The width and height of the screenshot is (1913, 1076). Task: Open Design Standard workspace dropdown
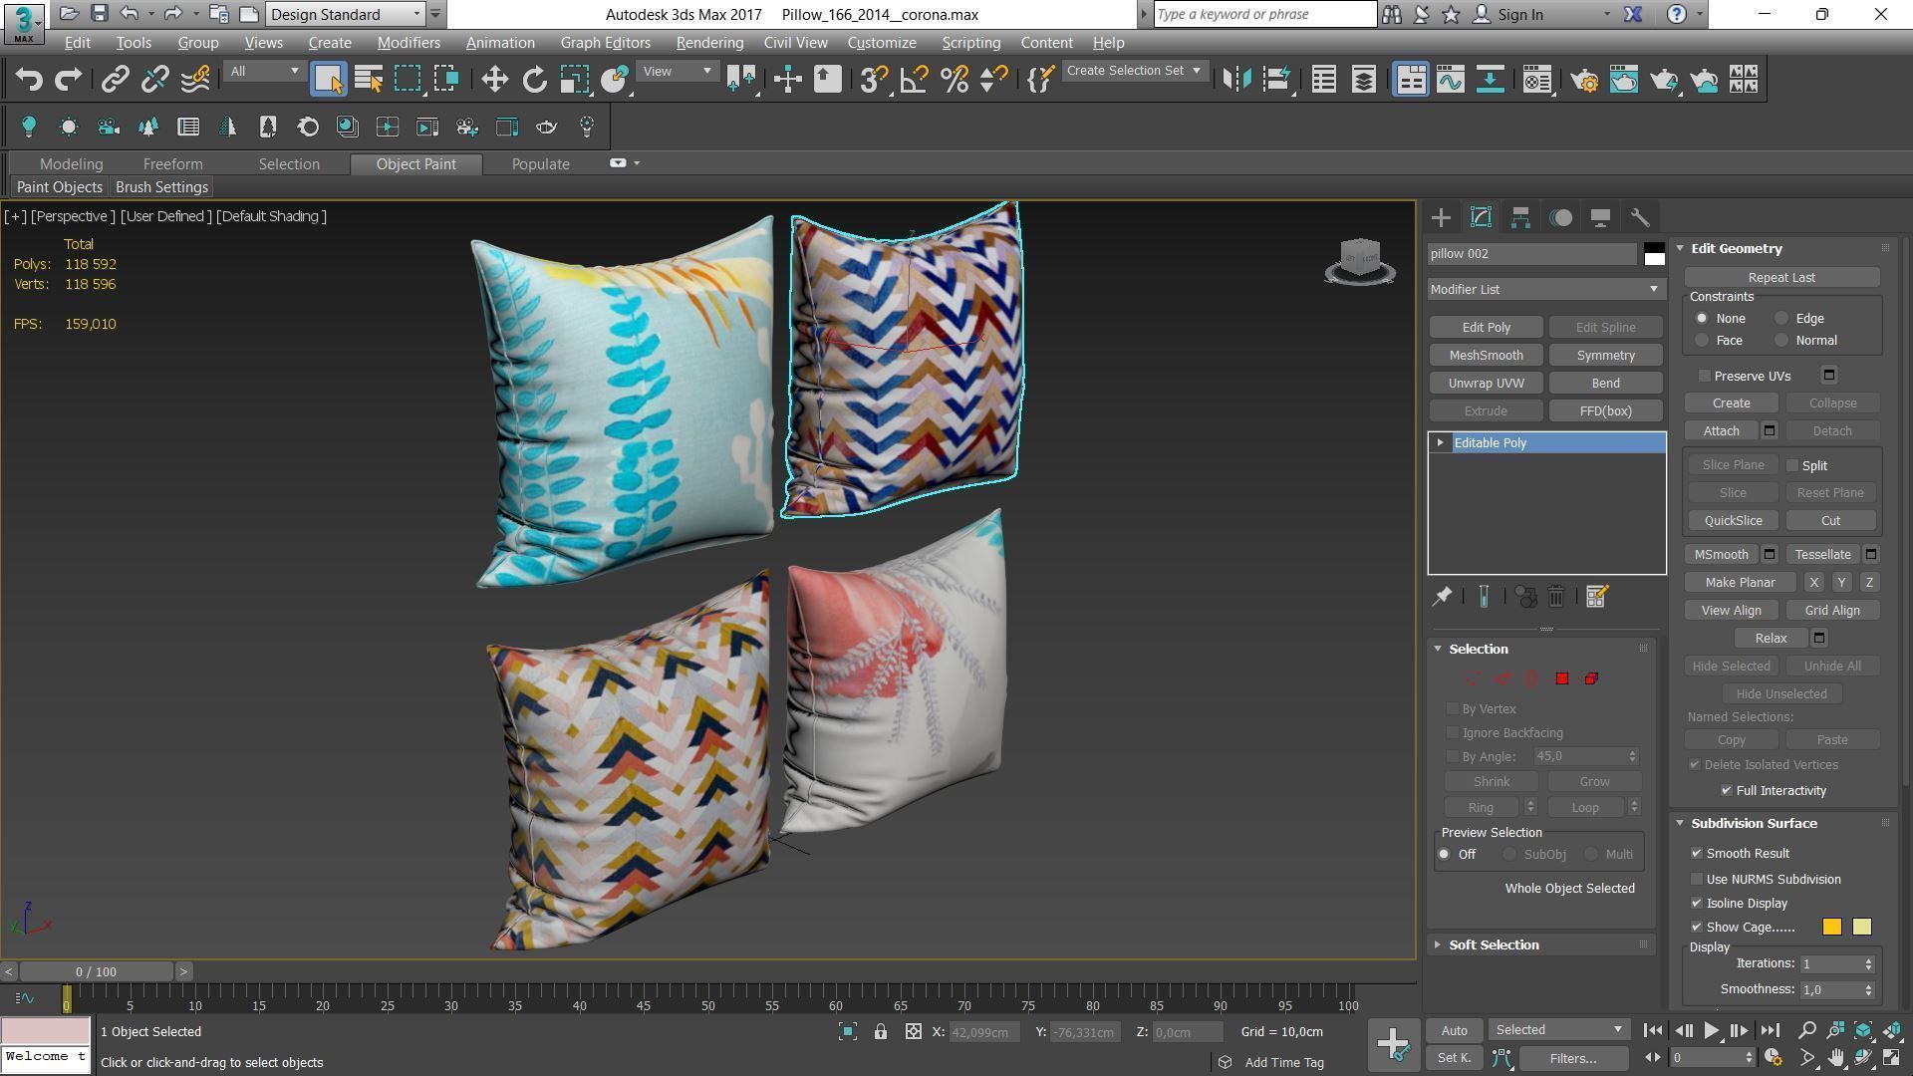346,14
